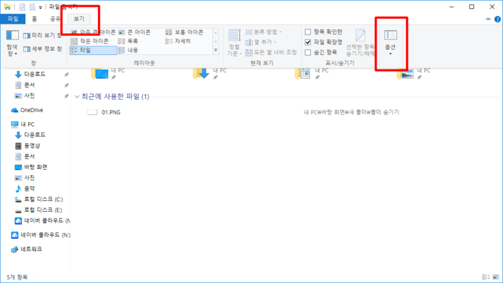This screenshot has height=283, width=503.
Task: Open the 탐색 창 navigation pane menu
Action: [x=12, y=43]
